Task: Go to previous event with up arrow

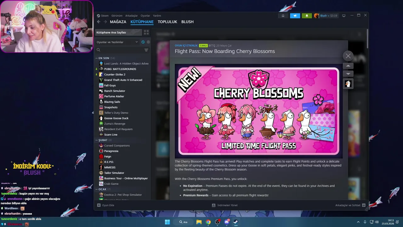Action: pos(348,66)
